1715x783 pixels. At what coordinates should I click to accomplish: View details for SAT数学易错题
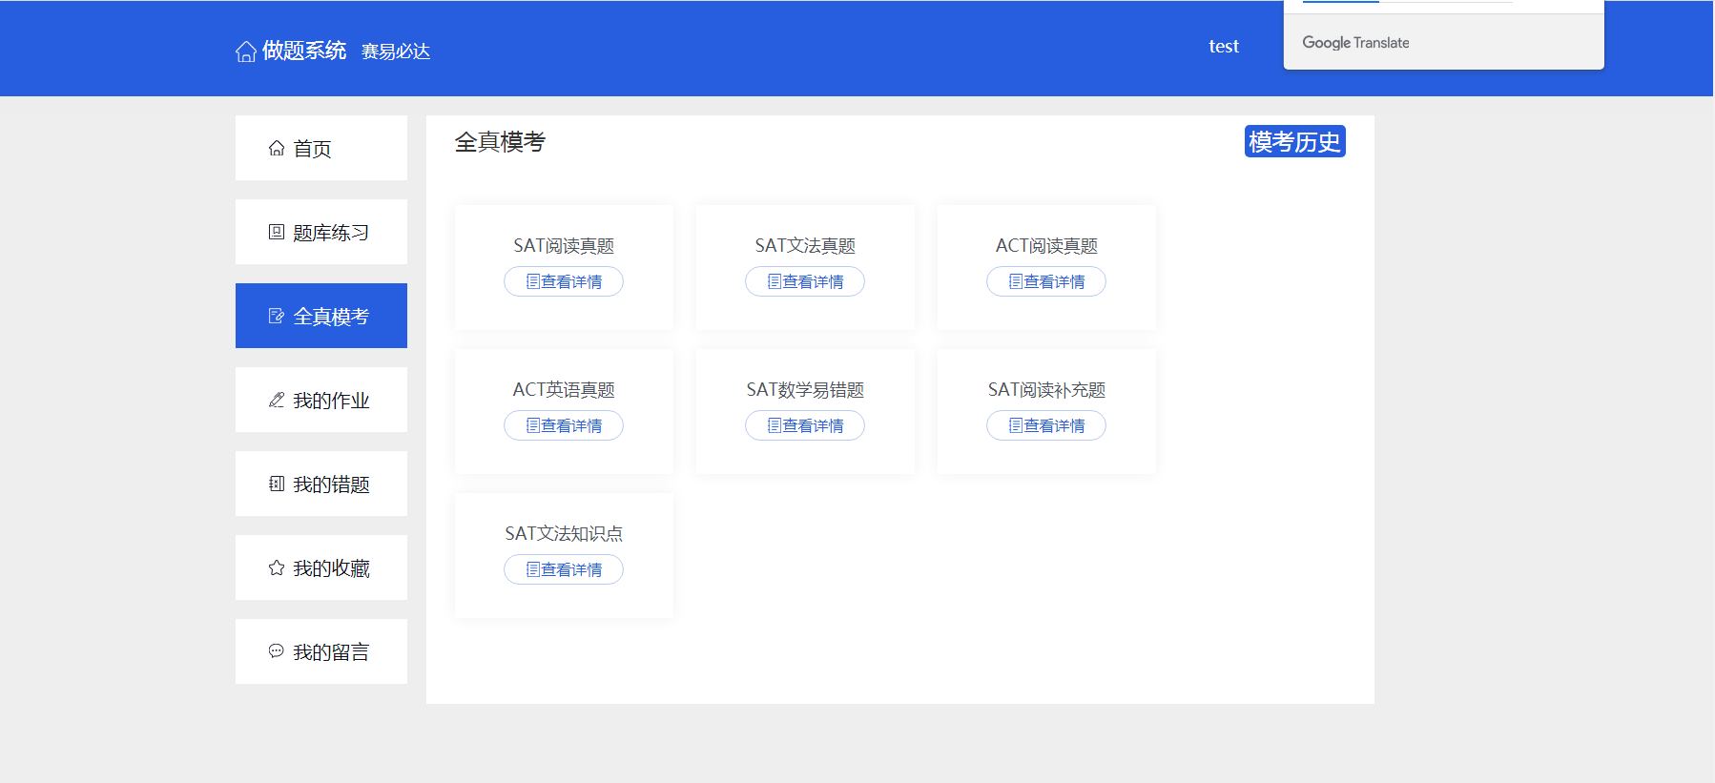point(805,426)
